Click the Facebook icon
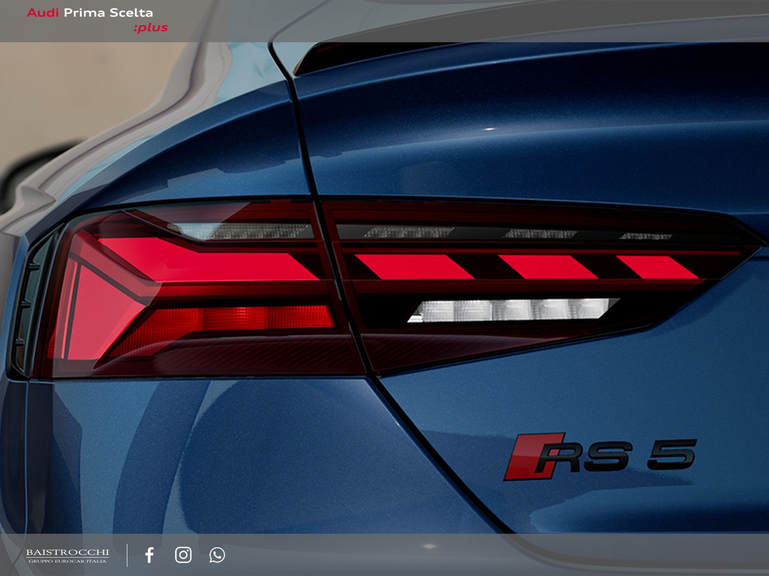 click(x=149, y=555)
